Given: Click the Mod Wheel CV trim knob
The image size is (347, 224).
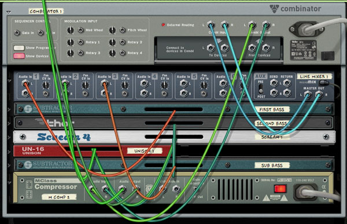Looking at the screenshot, I should (x=70, y=30).
